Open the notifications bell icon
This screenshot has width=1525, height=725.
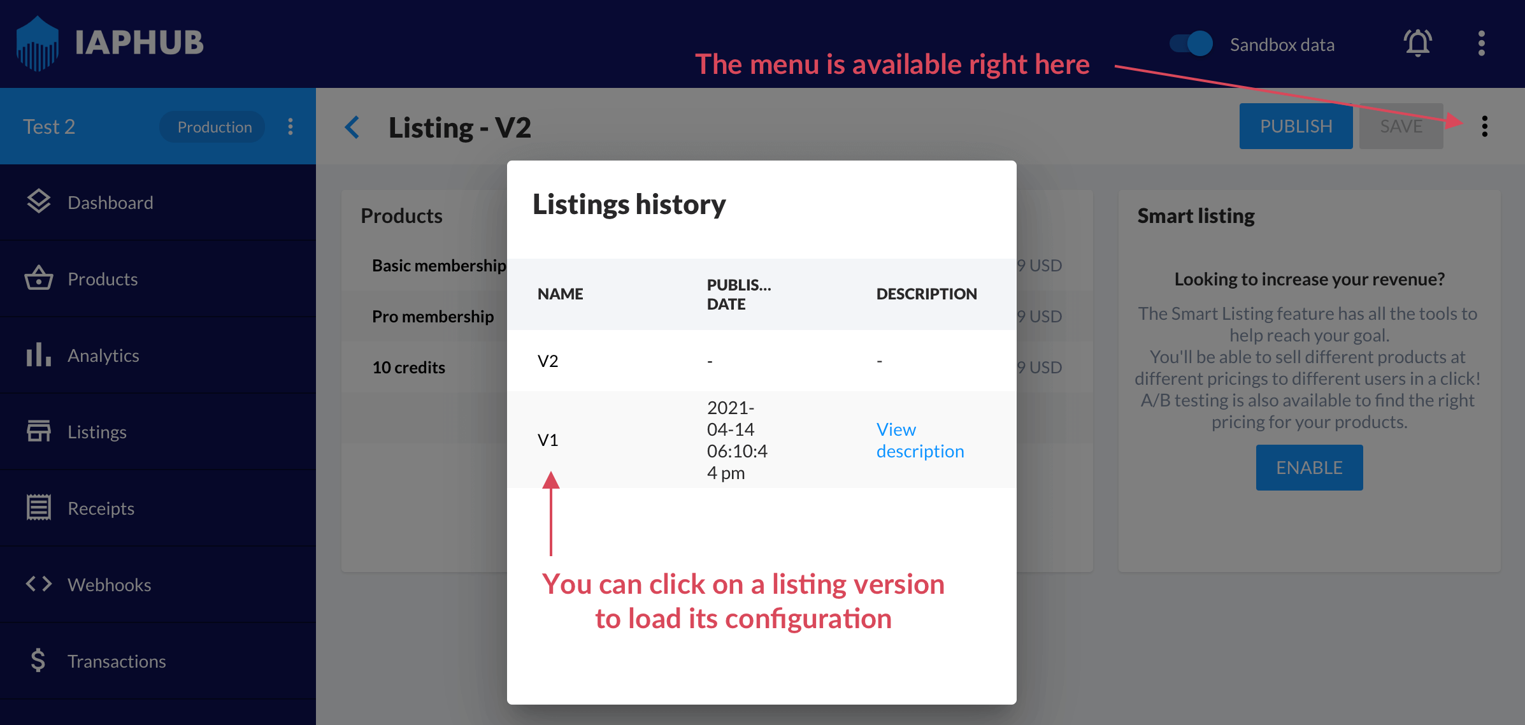tap(1417, 43)
